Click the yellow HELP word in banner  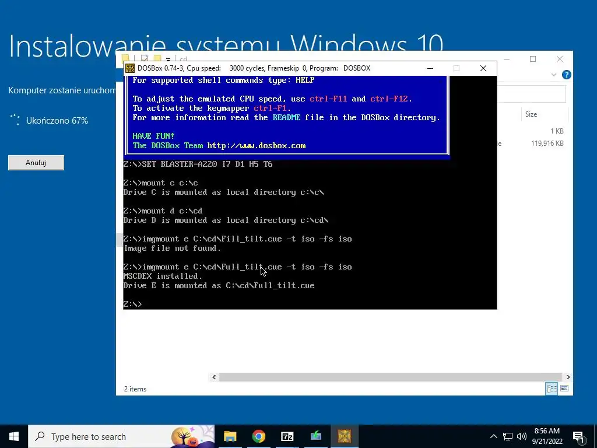click(305, 80)
